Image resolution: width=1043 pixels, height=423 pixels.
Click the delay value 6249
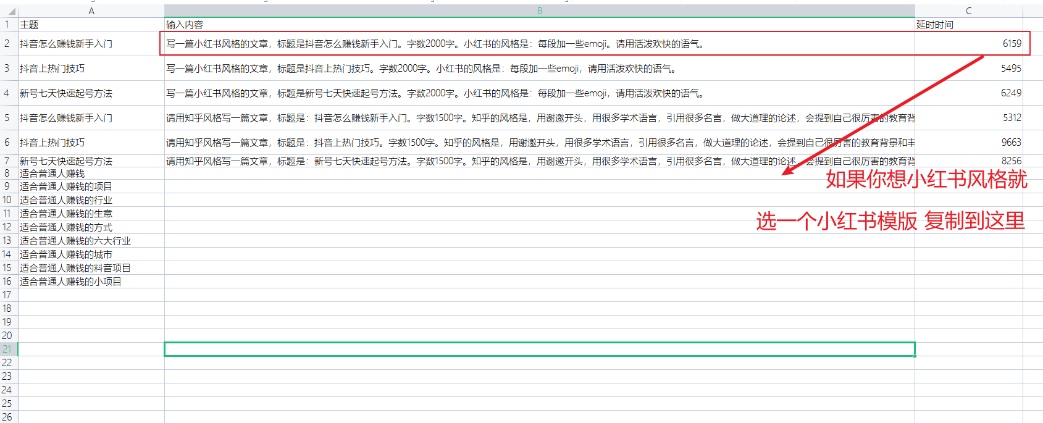coord(969,93)
